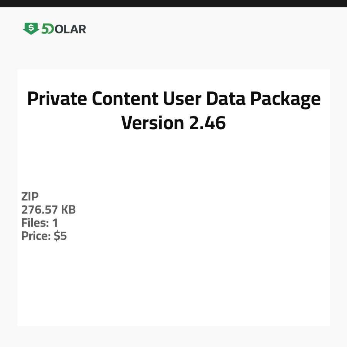Click the dark bar at the top

pyautogui.click(x=173, y=3)
